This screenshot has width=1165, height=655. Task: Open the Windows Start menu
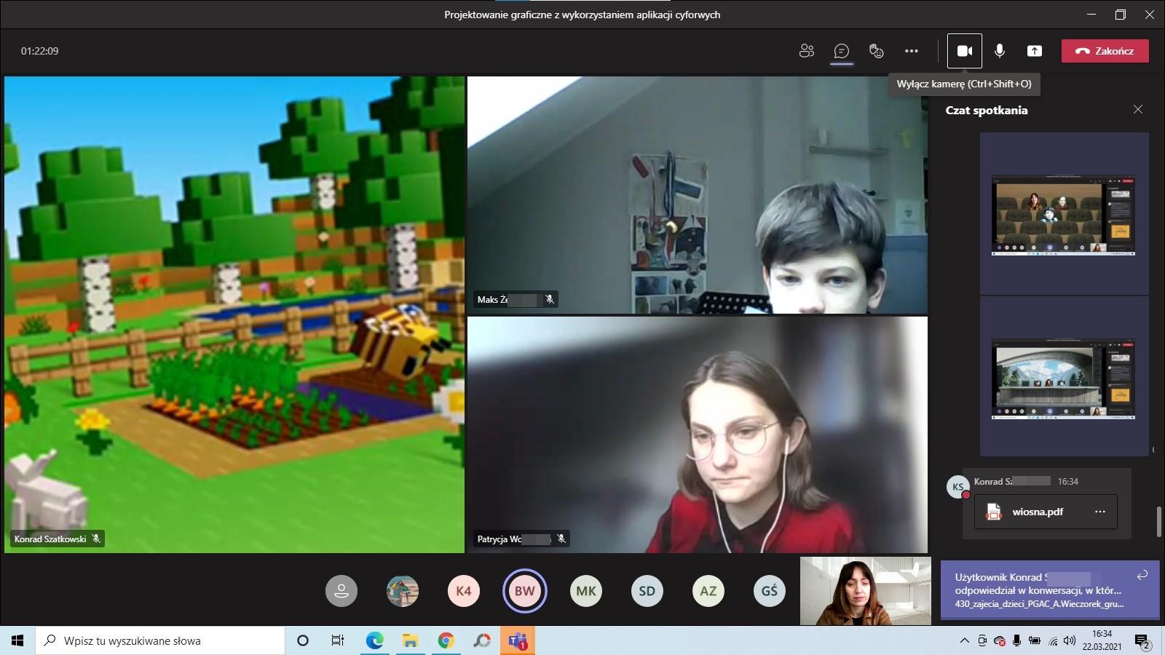[17, 640]
